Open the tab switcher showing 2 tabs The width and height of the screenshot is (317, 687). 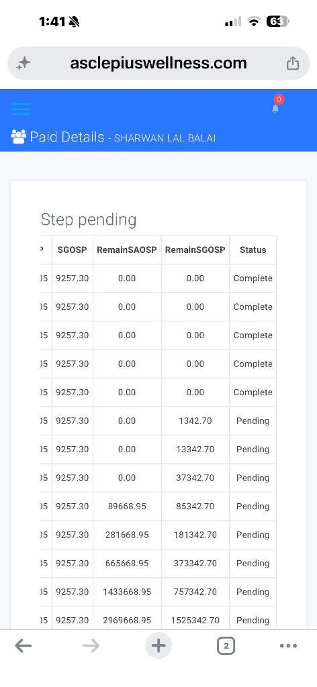[x=226, y=645]
